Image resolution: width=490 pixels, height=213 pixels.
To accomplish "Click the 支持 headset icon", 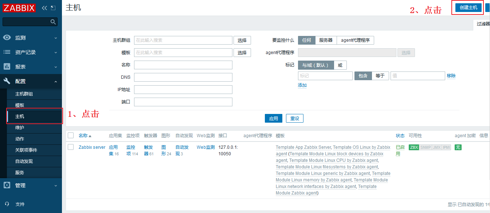I will [x=7, y=204].
